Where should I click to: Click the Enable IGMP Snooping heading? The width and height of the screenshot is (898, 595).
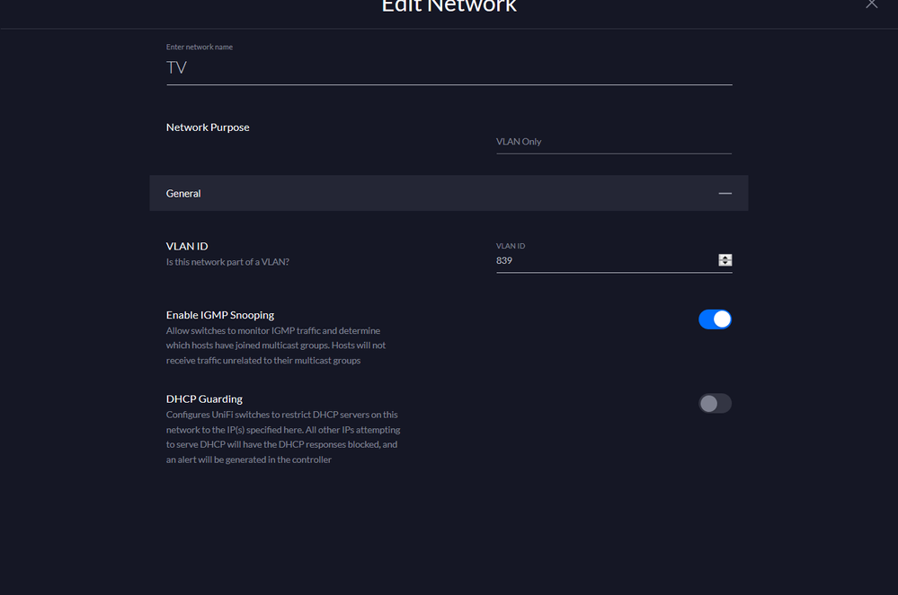pos(219,314)
